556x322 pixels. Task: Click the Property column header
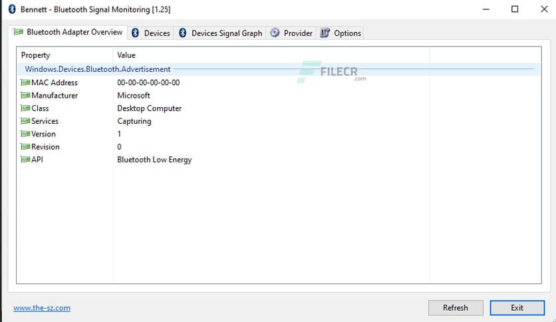click(65, 55)
